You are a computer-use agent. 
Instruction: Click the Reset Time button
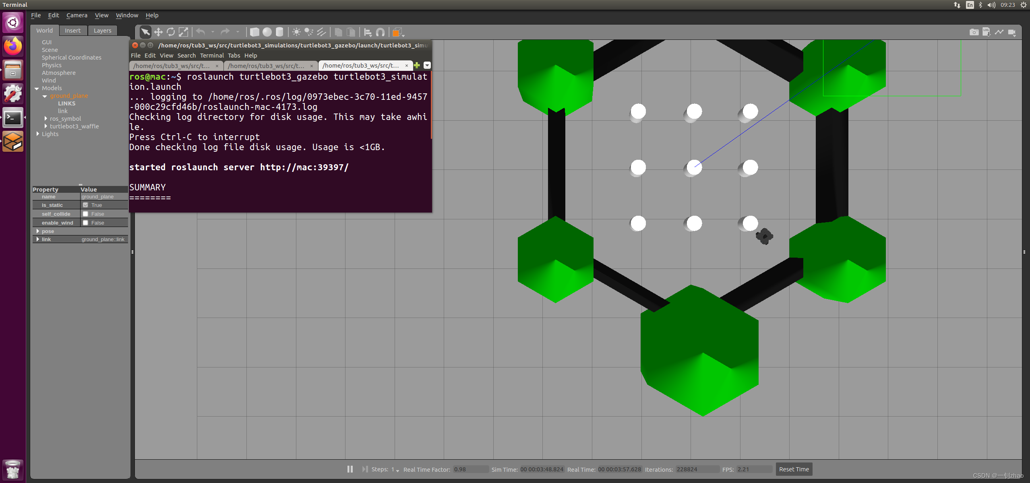[794, 469]
